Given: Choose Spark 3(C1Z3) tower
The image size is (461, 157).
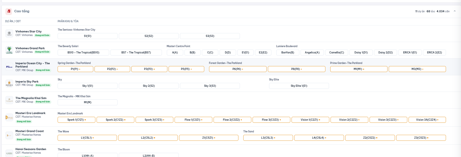Looking at the screenshot, I should coord(154,120).
